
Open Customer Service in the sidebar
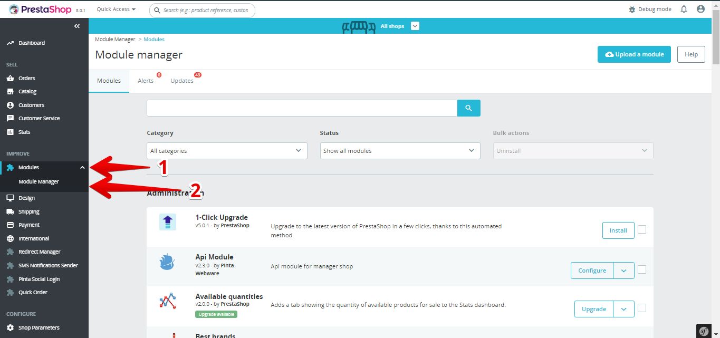39,119
